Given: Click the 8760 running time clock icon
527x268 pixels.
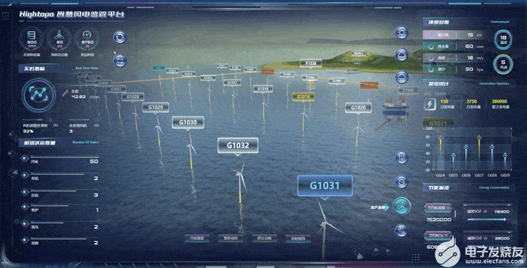Looking at the screenshot, I should click(x=87, y=39).
